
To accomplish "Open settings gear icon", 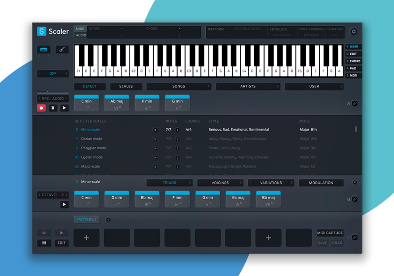I will pos(354,32).
